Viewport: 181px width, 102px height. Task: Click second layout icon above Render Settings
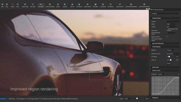(x=148, y=9)
